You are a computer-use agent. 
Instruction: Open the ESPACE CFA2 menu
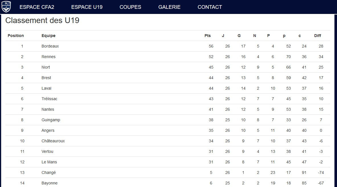coord(37,7)
